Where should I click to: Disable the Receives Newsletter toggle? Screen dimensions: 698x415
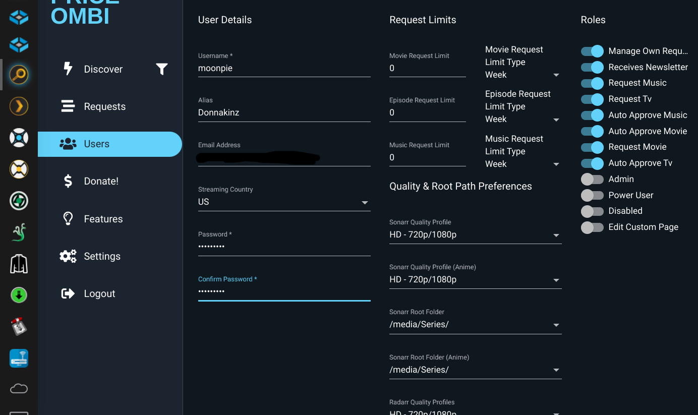pos(593,67)
